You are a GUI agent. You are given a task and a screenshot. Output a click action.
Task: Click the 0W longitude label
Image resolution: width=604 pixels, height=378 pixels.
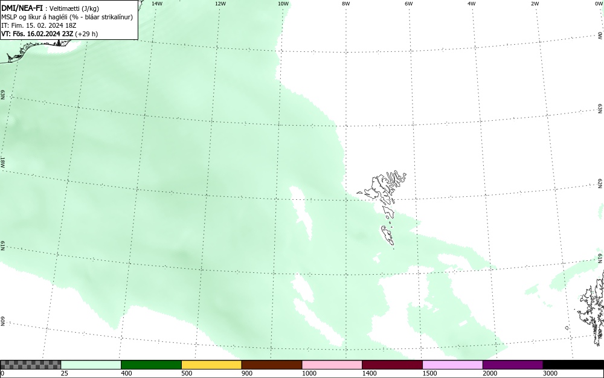(x=599, y=4)
